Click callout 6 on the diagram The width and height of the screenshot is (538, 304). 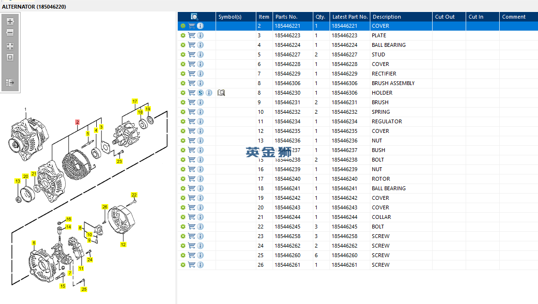click(34, 243)
